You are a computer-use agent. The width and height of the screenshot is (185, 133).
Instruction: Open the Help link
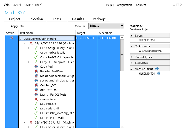point(109,5)
